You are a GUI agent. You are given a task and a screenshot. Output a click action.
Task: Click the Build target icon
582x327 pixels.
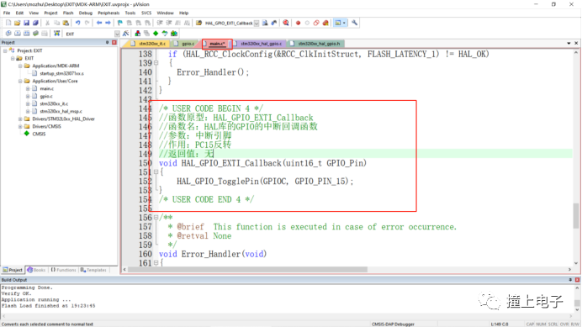[x=17, y=34]
